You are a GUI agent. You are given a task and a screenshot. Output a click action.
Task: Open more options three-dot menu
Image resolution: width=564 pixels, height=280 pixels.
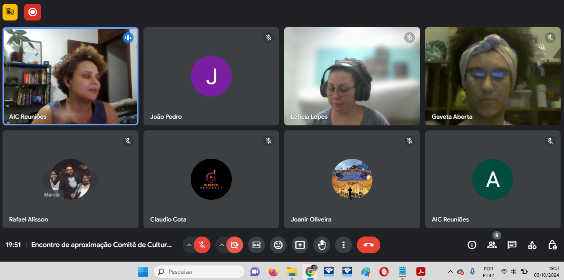point(344,245)
